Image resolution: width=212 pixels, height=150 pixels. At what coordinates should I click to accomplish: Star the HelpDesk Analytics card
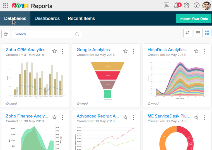pyautogui.click(x=196, y=51)
